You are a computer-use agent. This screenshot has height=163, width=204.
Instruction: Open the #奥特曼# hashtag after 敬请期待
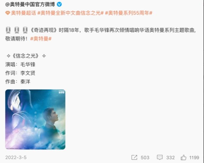pyautogui.click(x=41, y=39)
